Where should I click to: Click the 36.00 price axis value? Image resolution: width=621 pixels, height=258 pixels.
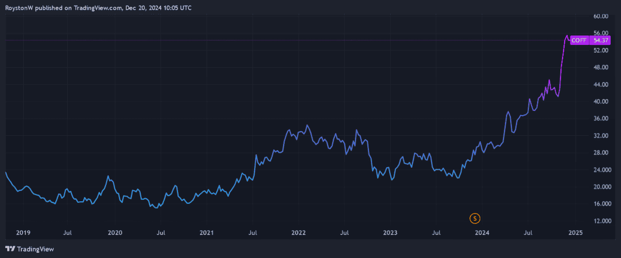click(600, 119)
